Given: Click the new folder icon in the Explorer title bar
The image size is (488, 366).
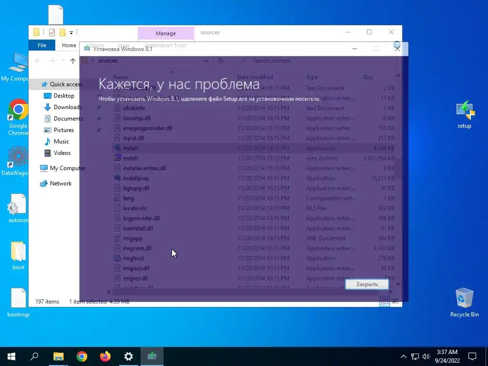Looking at the screenshot, I should point(62,32).
